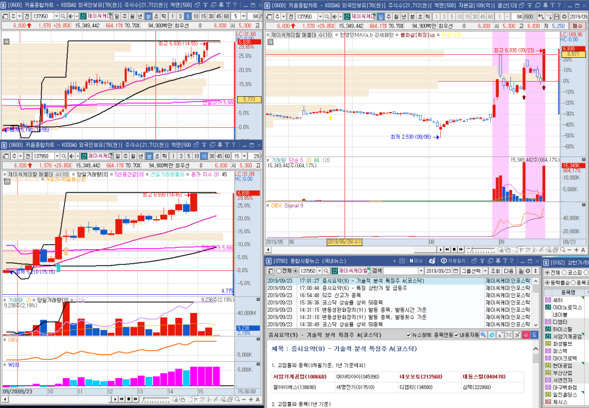This screenshot has height=408, width=589.
Task: Open the settings gear in the news window toolbar
Action: point(528,271)
